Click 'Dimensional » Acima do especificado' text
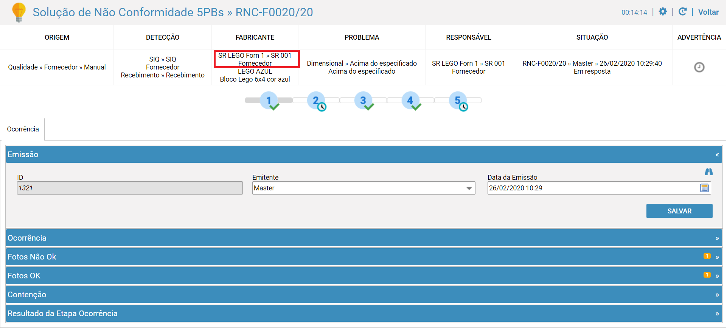The height and width of the screenshot is (329, 727). pyautogui.click(x=362, y=63)
